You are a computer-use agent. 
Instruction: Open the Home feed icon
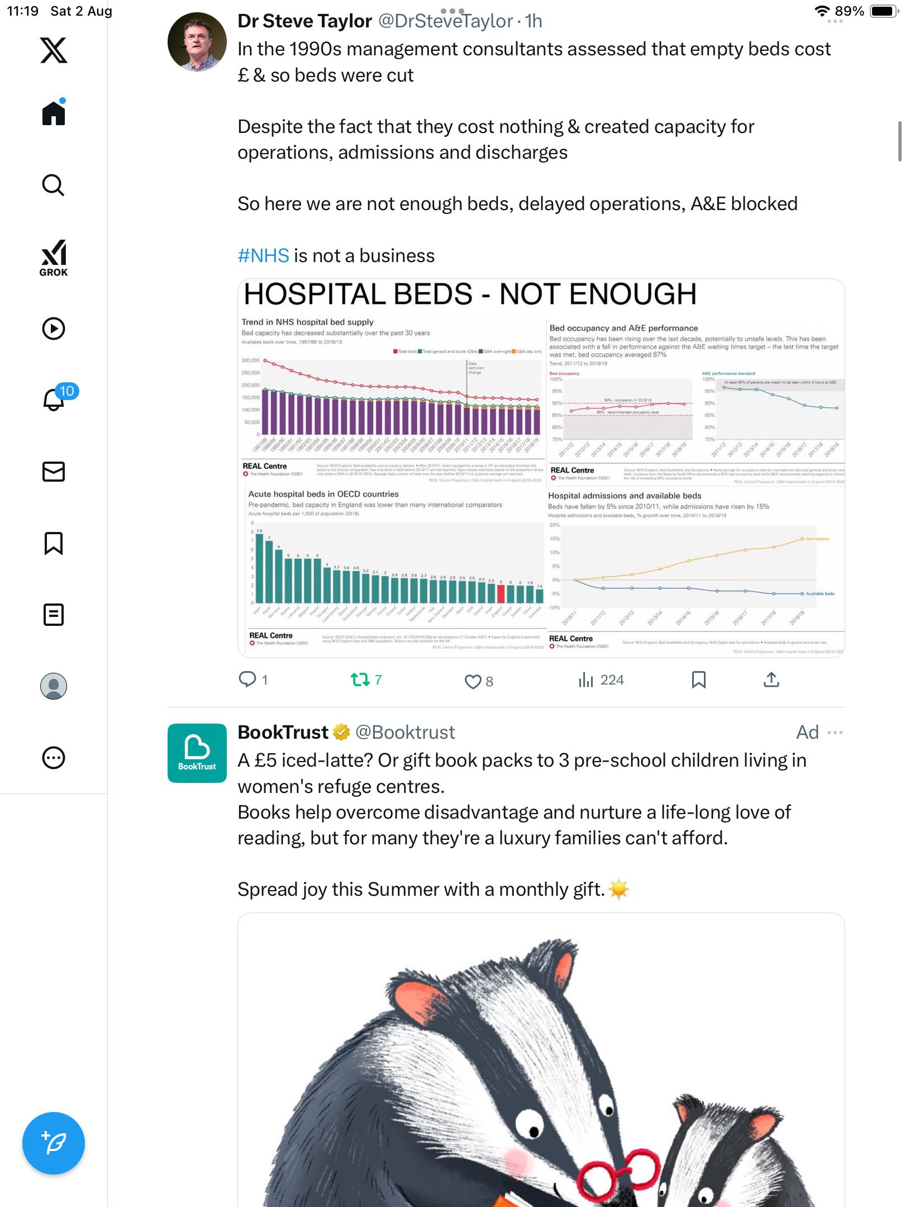54,113
